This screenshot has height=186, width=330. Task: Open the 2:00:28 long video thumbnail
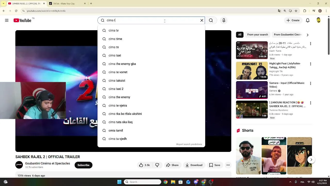pos(252,50)
